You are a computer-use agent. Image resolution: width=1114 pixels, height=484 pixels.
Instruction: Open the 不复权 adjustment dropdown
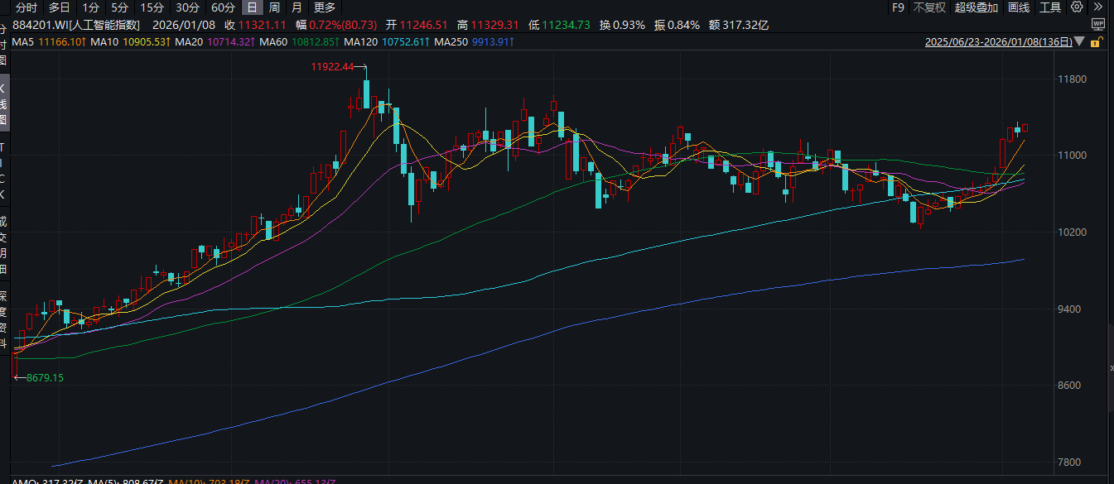click(928, 7)
